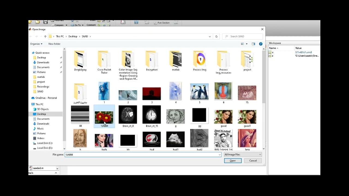Select the project folder in the file list

tap(247, 61)
